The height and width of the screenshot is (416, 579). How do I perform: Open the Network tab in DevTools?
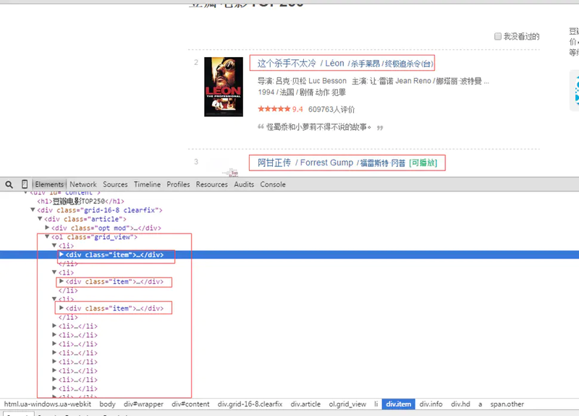pos(83,184)
